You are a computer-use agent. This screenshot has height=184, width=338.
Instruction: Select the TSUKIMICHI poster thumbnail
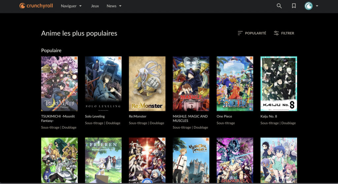tap(59, 84)
